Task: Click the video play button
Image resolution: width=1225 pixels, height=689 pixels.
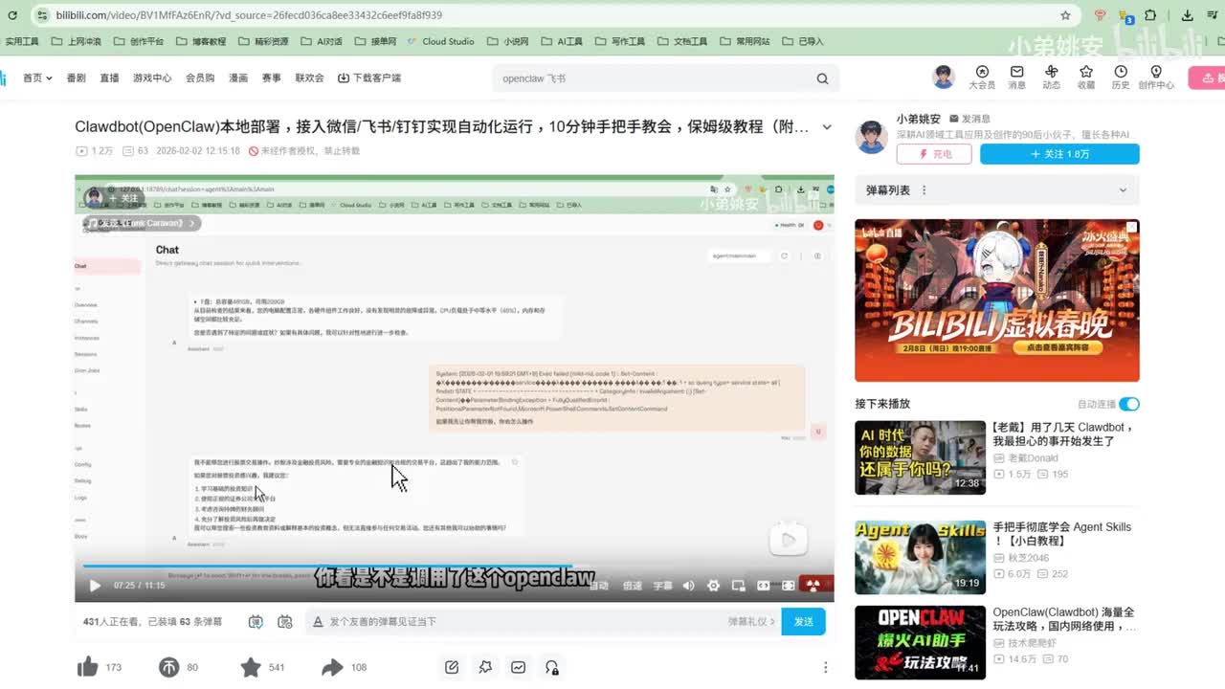Action: point(95,586)
